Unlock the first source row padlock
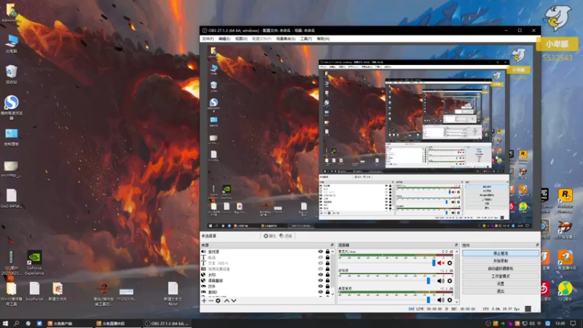 click(327, 251)
